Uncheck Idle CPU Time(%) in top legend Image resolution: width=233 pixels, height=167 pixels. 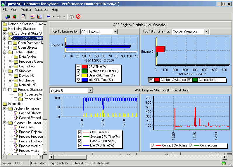[78, 80]
